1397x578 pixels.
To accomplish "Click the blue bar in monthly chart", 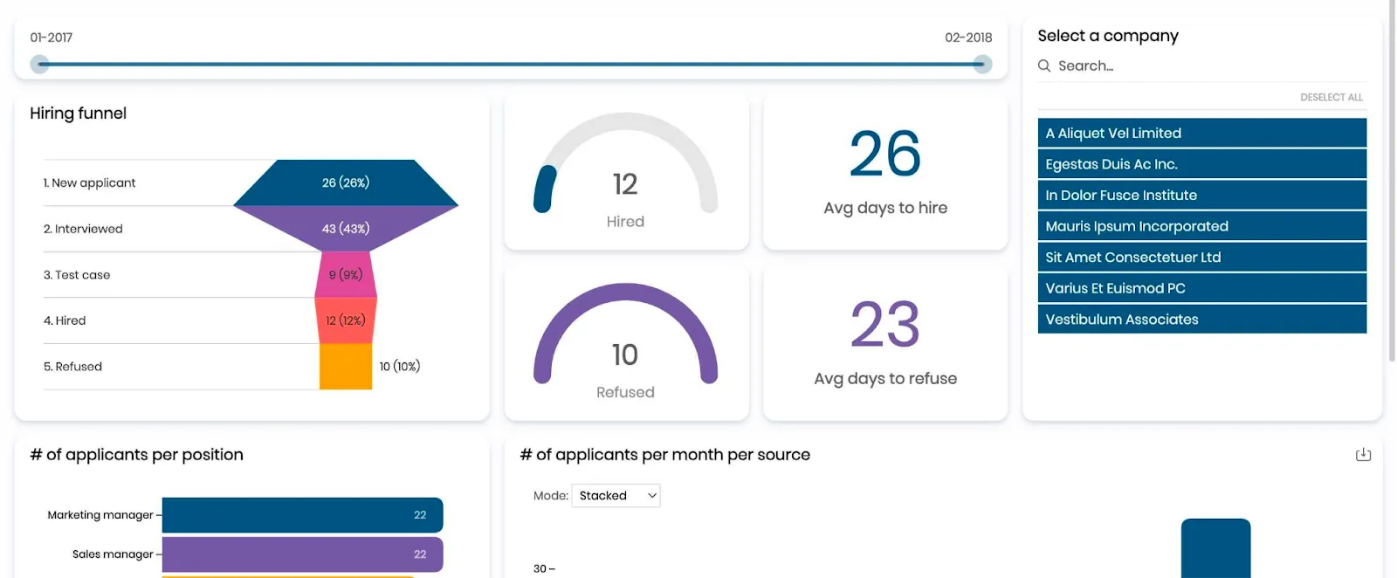I will coord(1215,548).
